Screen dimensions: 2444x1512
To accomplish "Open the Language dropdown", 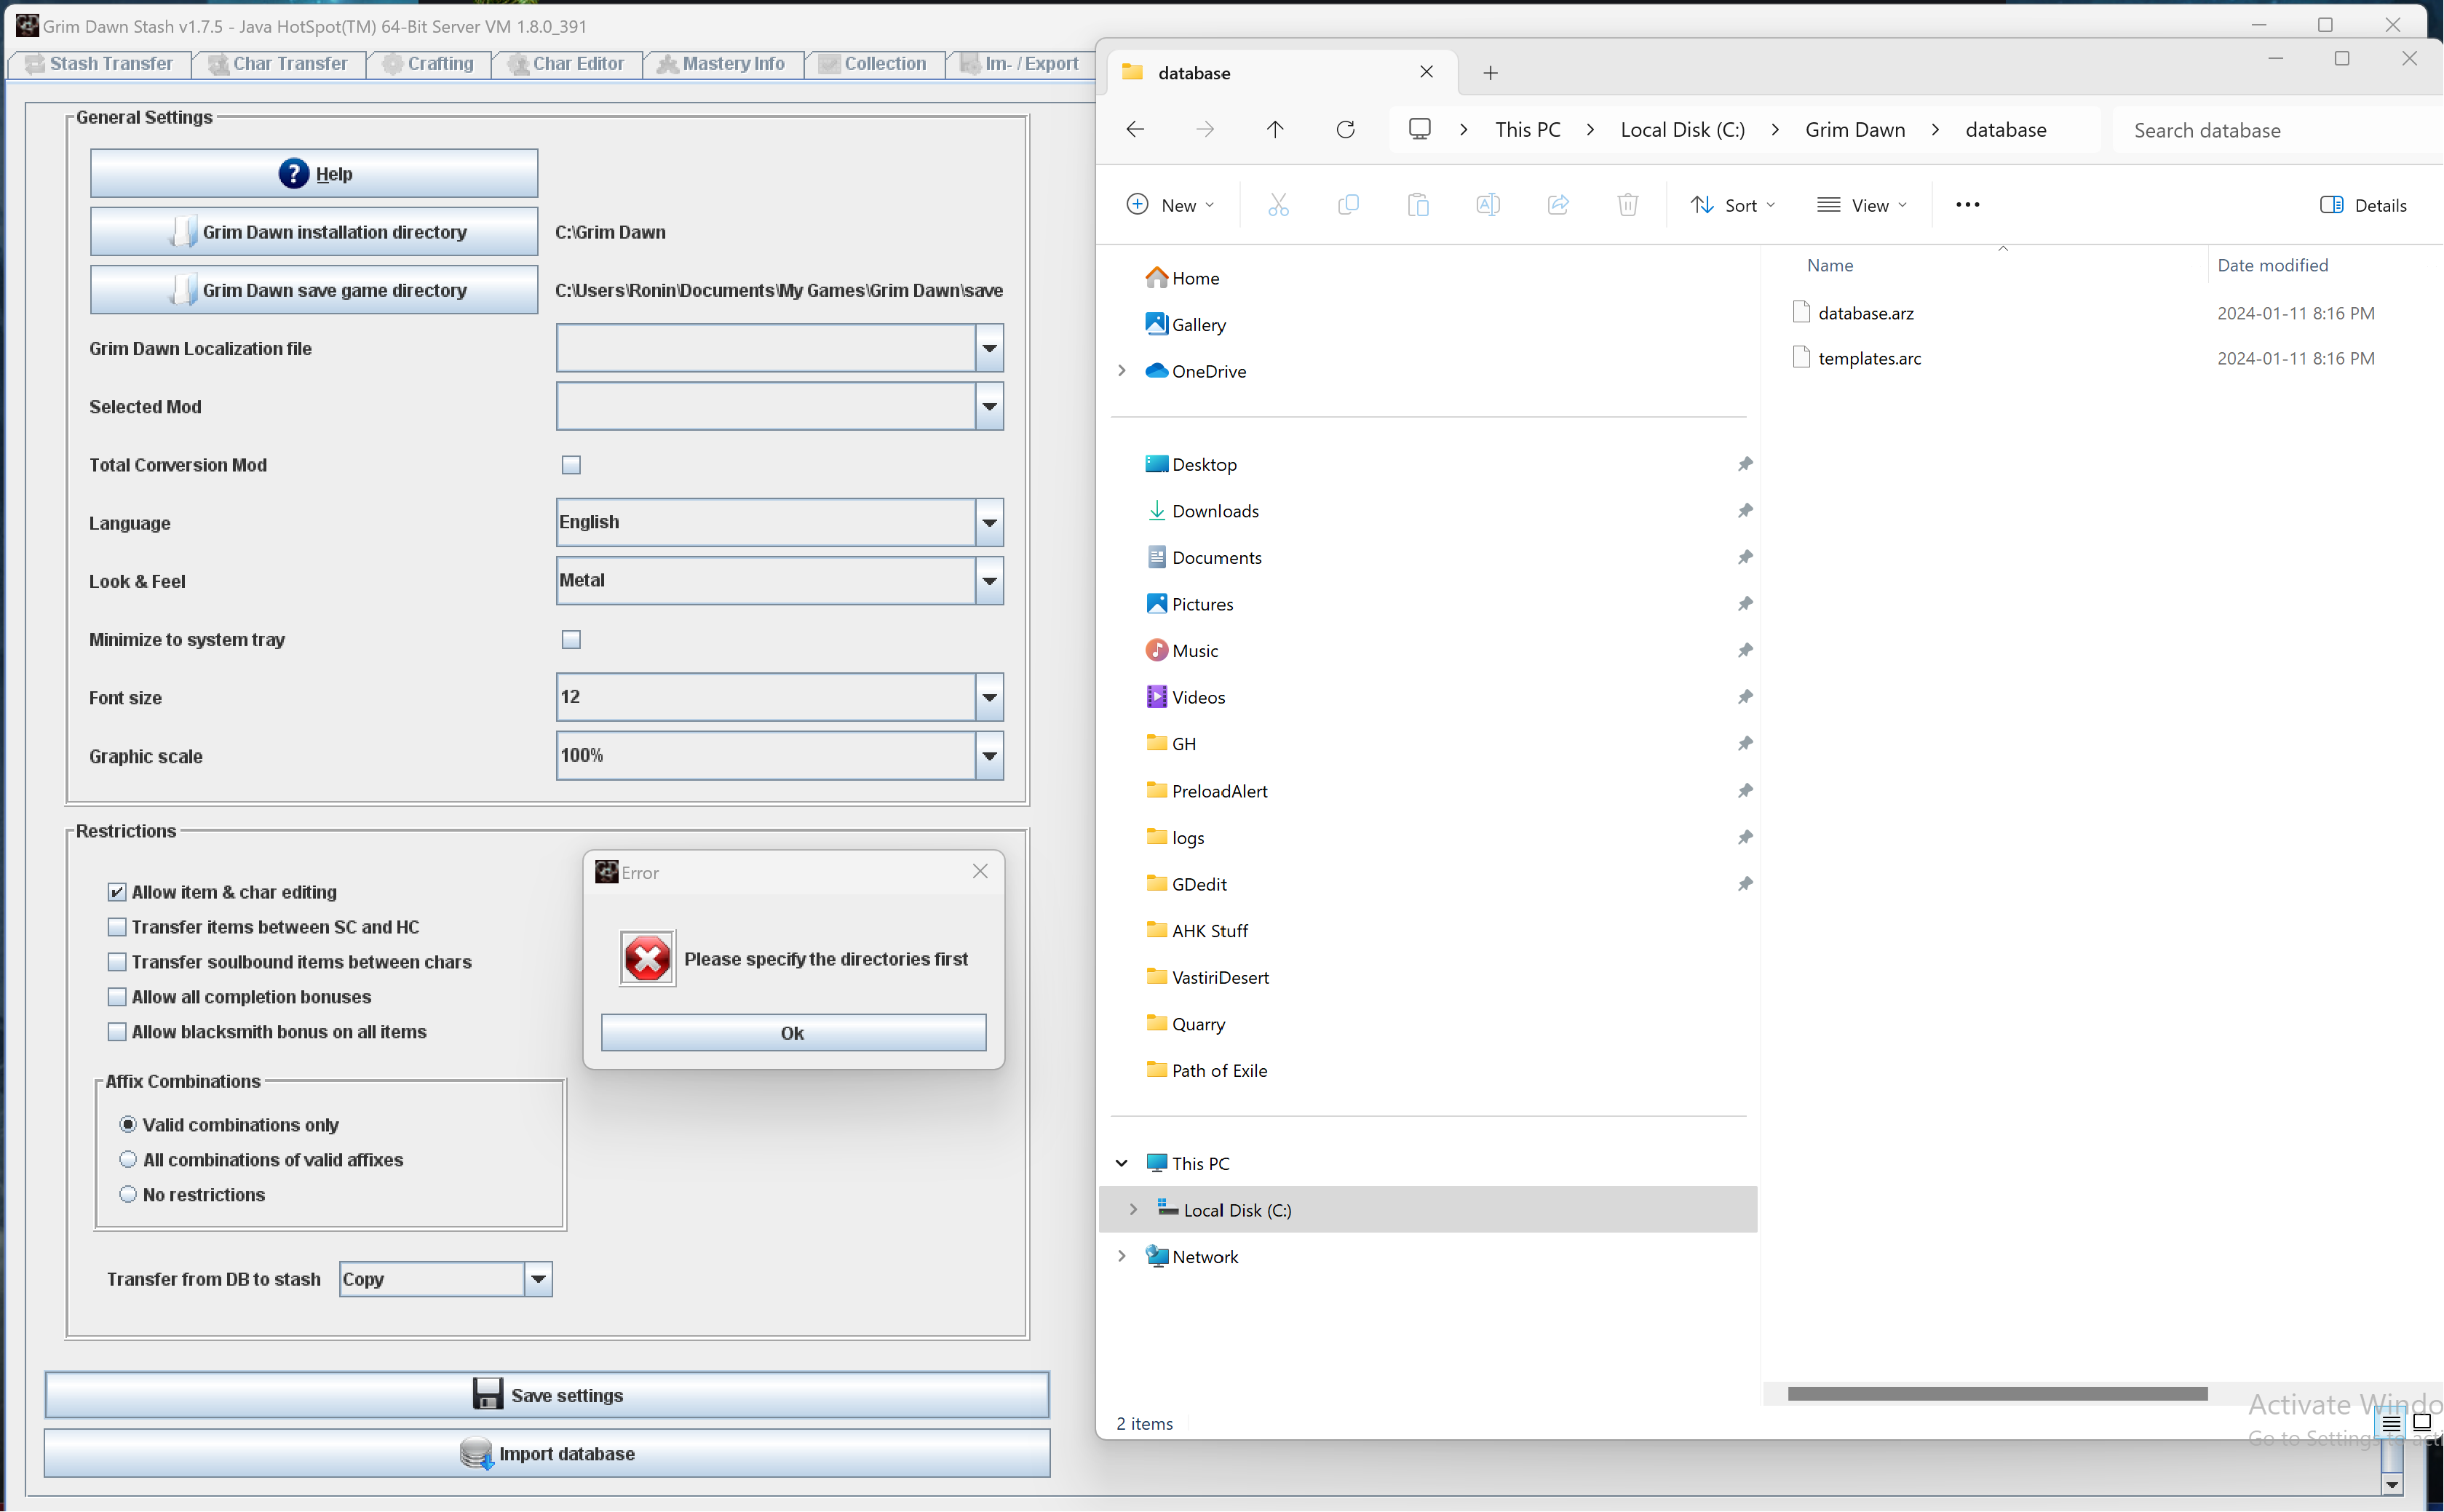I will 989,523.
